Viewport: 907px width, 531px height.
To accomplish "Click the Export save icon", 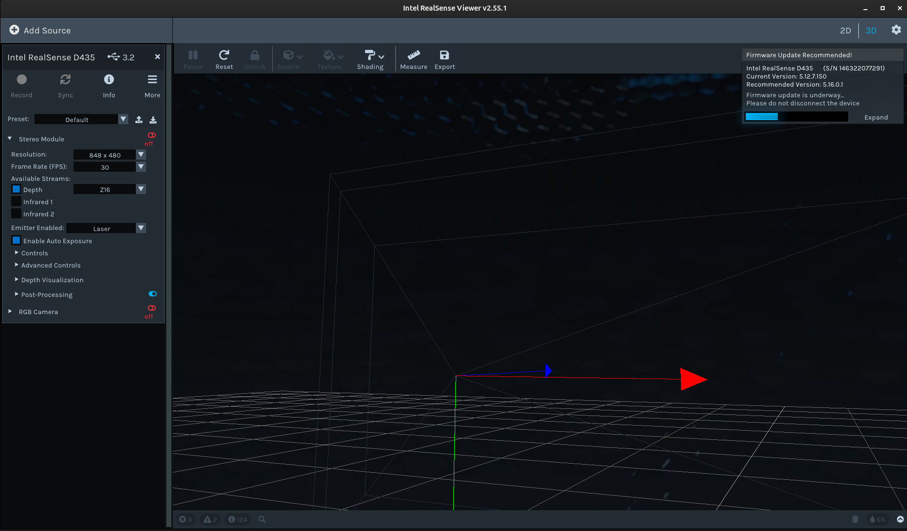I will click(444, 55).
